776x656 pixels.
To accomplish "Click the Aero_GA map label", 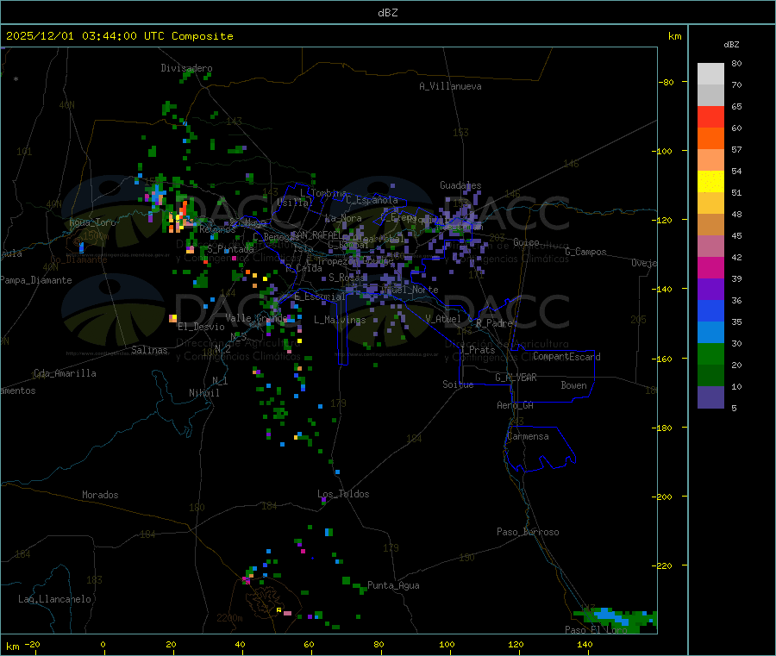I will tap(516, 405).
